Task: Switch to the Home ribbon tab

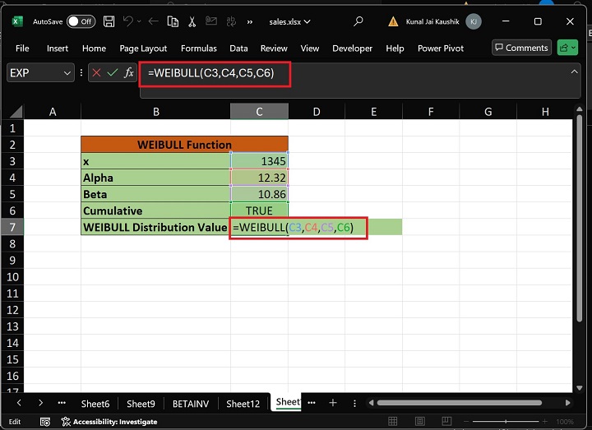Action: click(94, 49)
